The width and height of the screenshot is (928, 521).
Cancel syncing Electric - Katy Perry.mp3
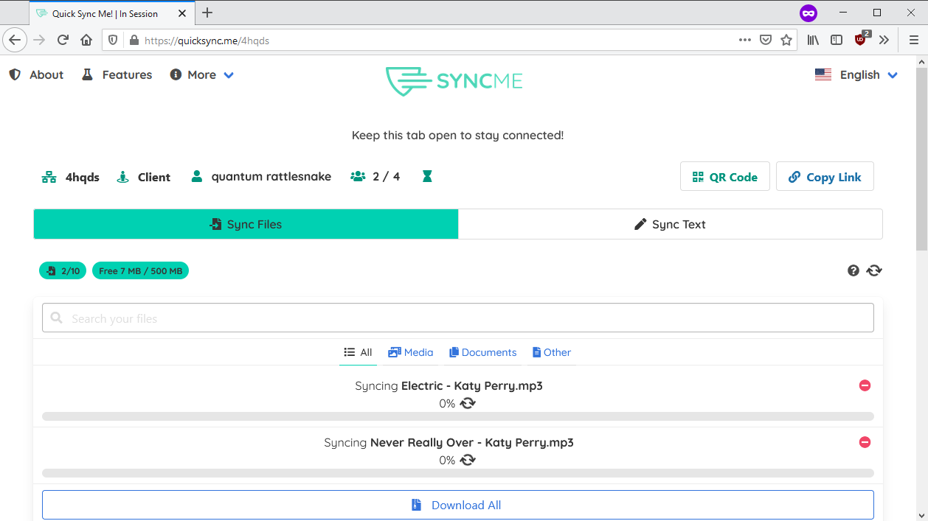coord(865,385)
